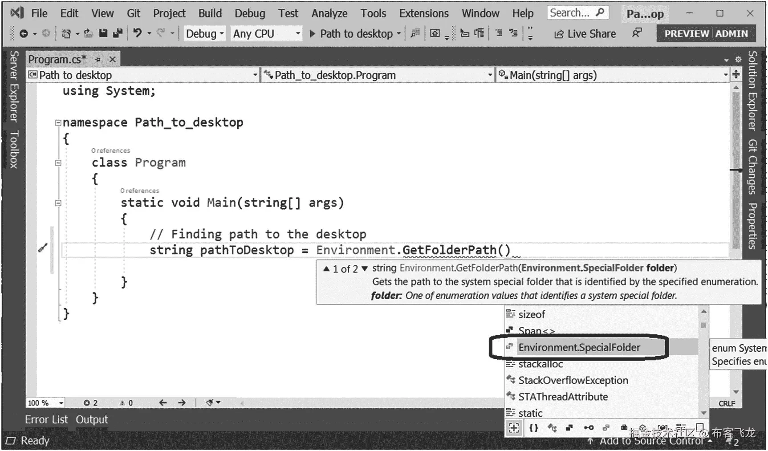Click the errors indicator in the status bar
This screenshot has height=451, width=768.
(91, 402)
